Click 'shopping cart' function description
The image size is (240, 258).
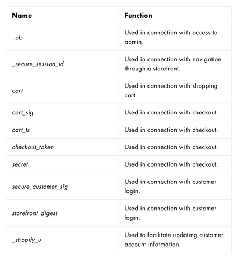pos(171,90)
